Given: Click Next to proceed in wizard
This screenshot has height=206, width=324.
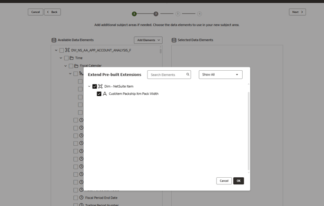Looking at the screenshot, I should (298, 12).
